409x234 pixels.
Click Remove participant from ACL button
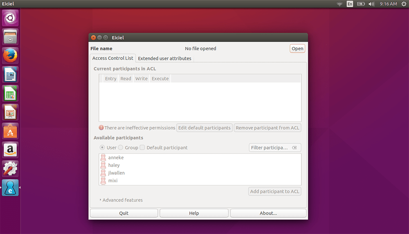(267, 128)
